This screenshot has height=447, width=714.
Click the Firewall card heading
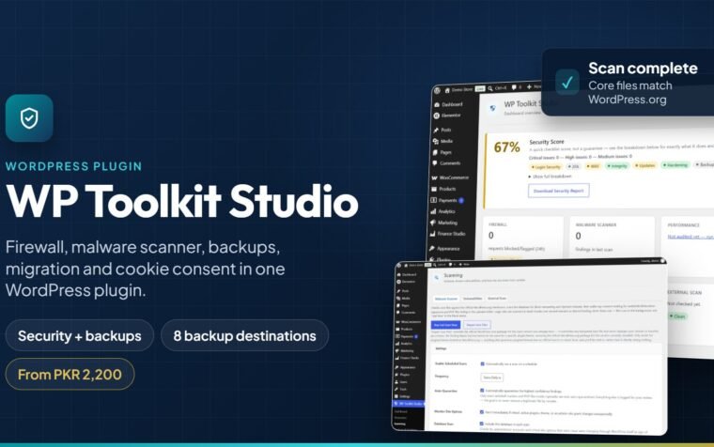coord(498,224)
